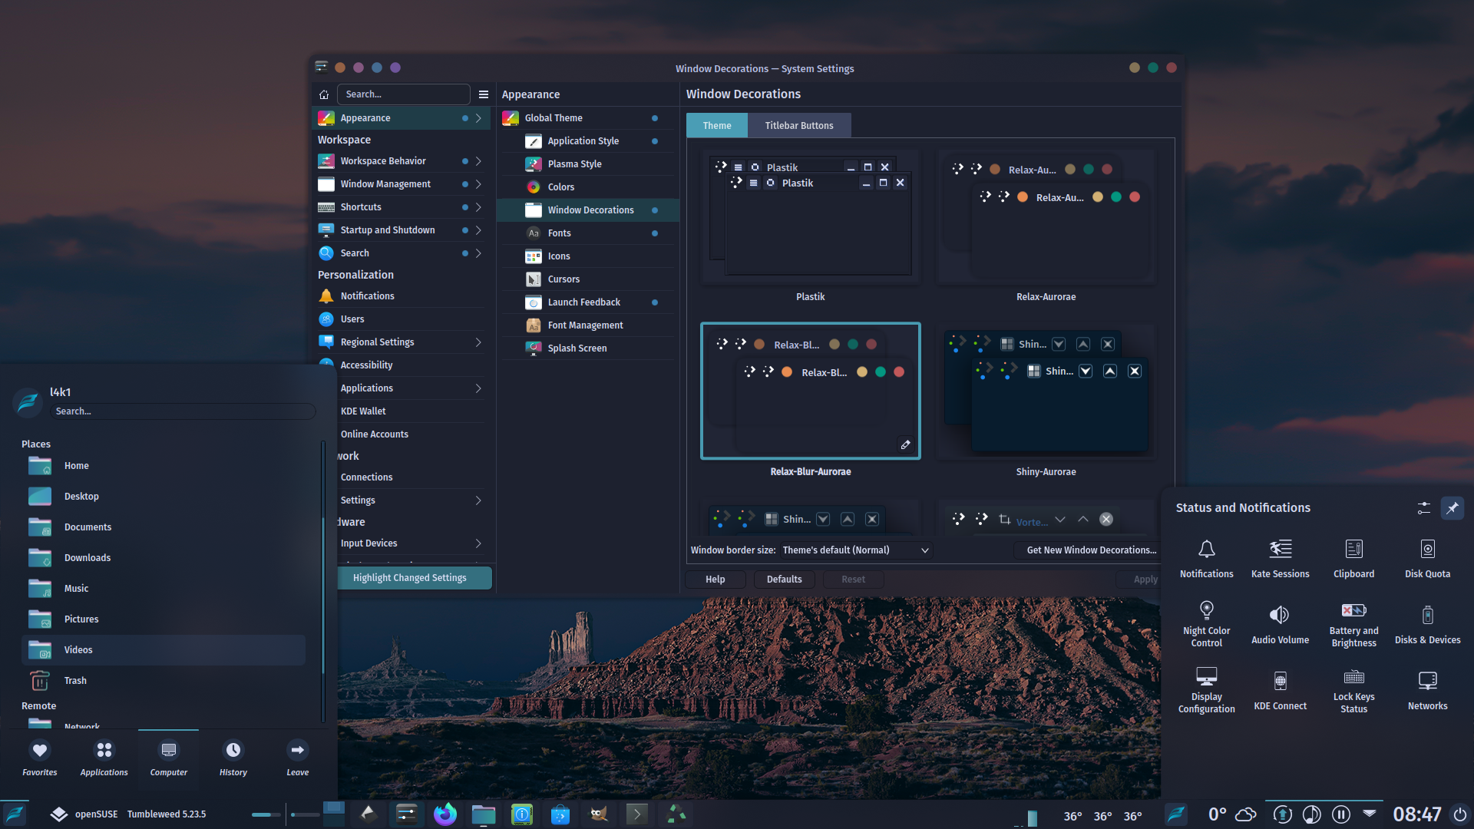Expand Workspace Behavior chevron
The height and width of the screenshot is (829, 1474).
478,161
